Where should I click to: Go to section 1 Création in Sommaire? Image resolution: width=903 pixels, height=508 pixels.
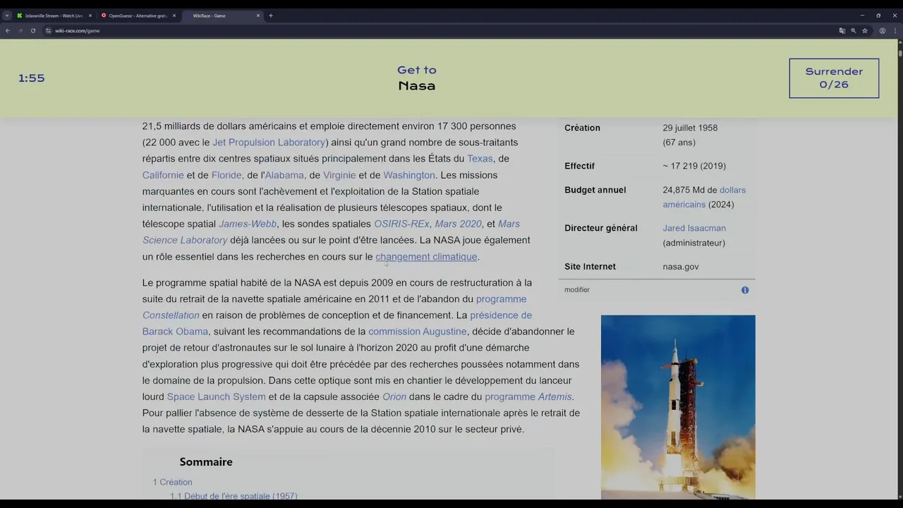(173, 482)
